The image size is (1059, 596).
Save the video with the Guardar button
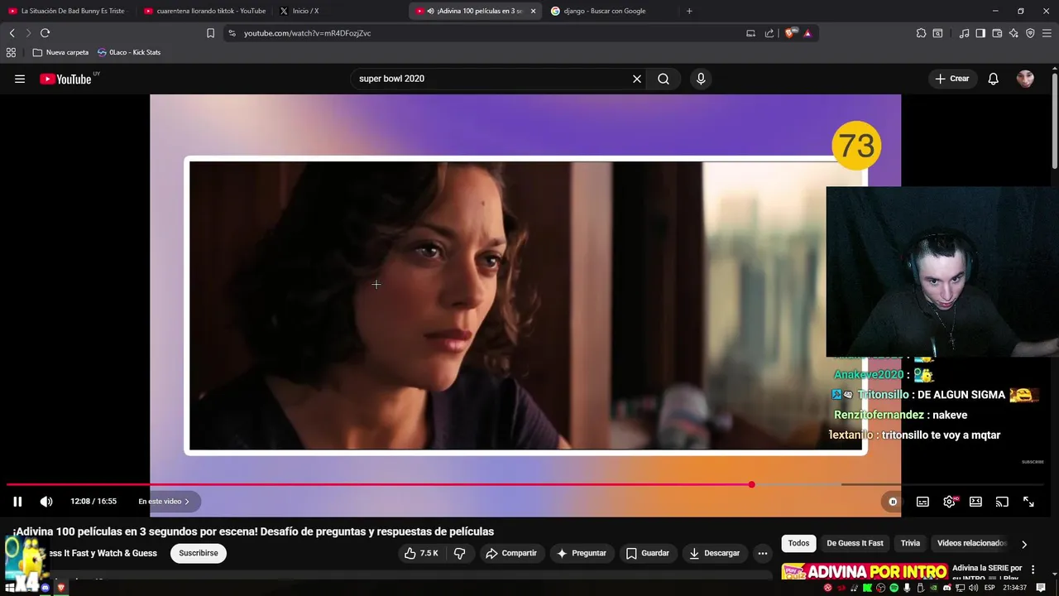[648, 553]
